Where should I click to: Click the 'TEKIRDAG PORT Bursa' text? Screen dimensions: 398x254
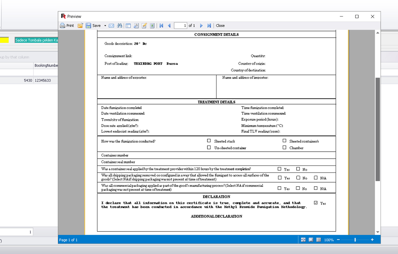click(x=156, y=64)
